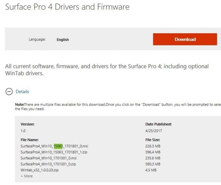Click the Surface Pro 4 Drivers heading
The image size is (221, 185).
[x=67, y=7]
